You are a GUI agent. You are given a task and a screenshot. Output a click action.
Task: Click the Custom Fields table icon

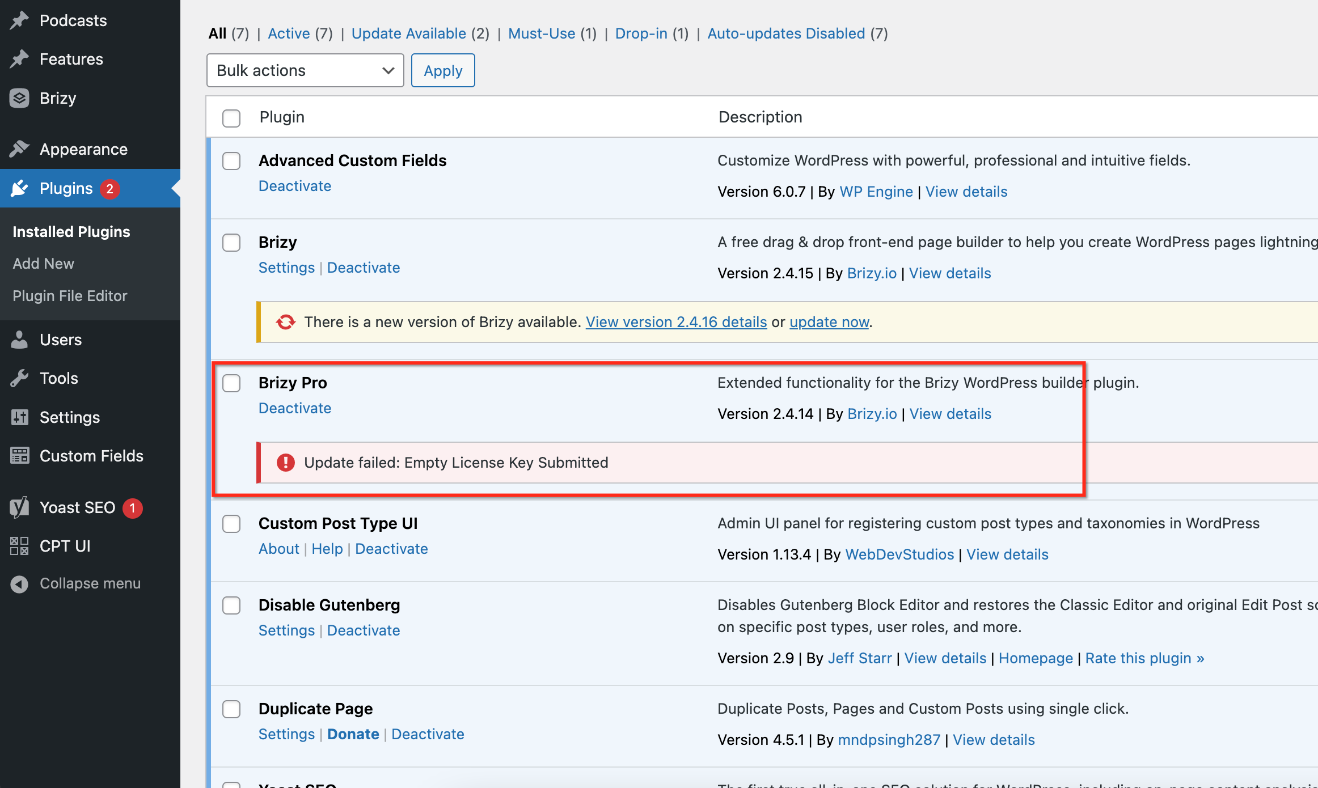pyautogui.click(x=19, y=456)
